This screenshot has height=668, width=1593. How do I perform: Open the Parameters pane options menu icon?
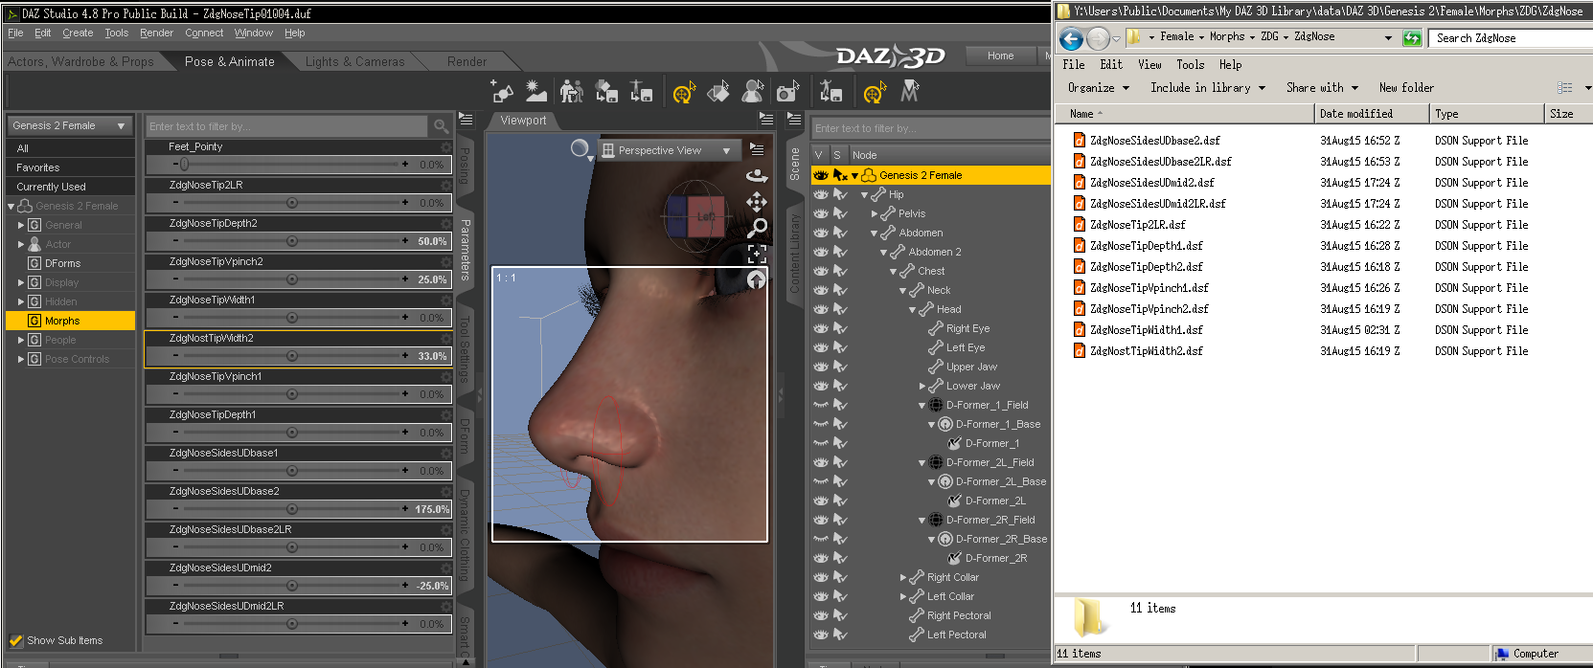point(466,120)
